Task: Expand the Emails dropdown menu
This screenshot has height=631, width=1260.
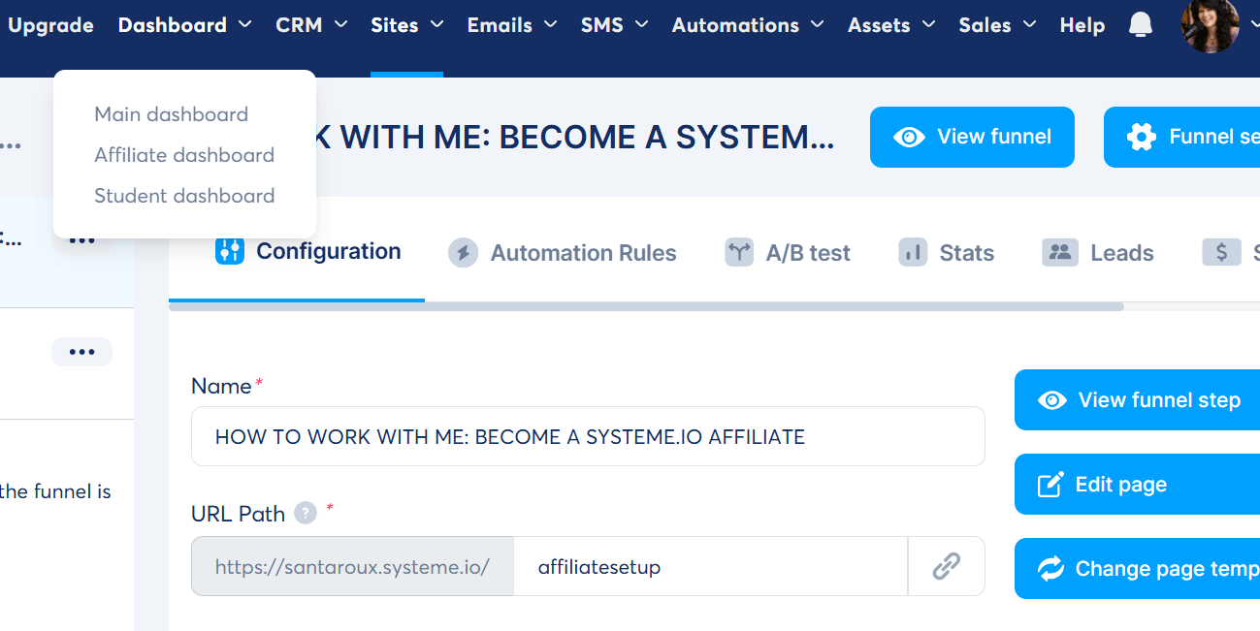Action: click(511, 25)
